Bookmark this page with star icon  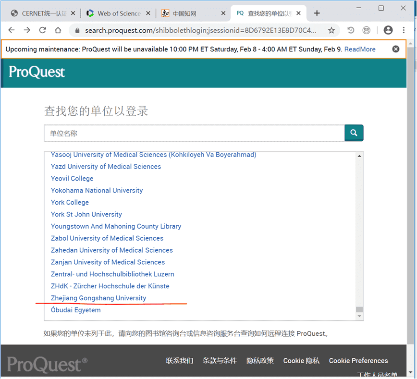331,30
